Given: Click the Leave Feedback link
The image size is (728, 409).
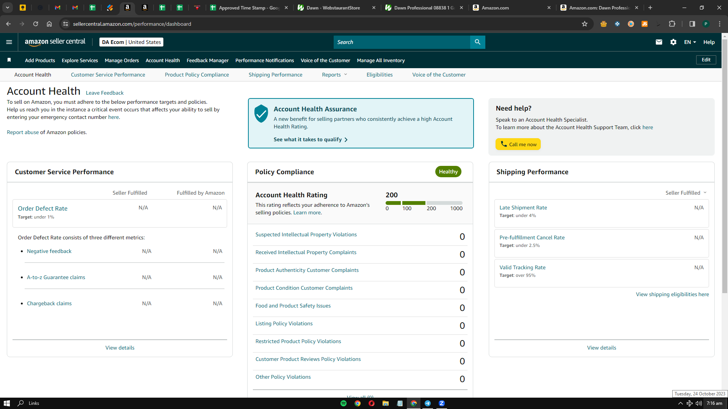Looking at the screenshot, I should pos(105,93).
